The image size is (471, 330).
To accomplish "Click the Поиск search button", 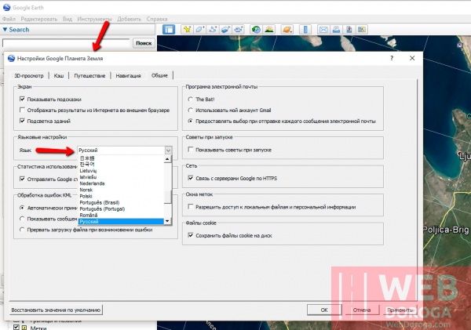I will (144, 43).
